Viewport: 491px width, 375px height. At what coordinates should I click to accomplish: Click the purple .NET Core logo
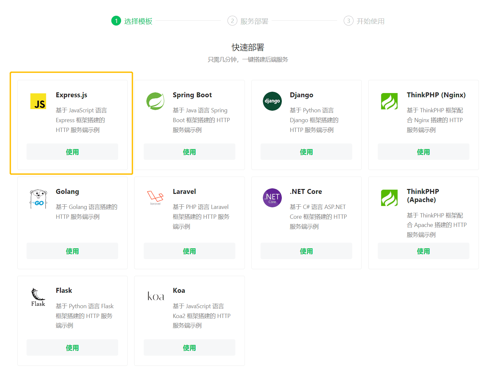[x=272, y=198]
